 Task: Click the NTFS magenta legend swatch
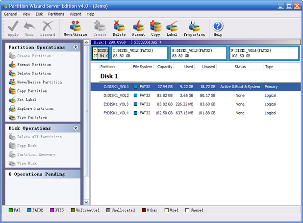coord(52,210)
